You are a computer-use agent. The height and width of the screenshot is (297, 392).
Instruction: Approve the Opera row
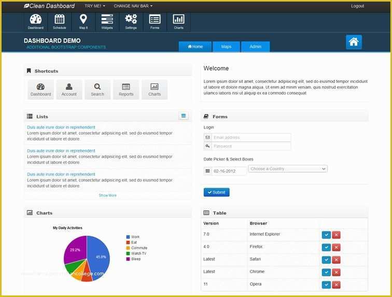[326, 285]
